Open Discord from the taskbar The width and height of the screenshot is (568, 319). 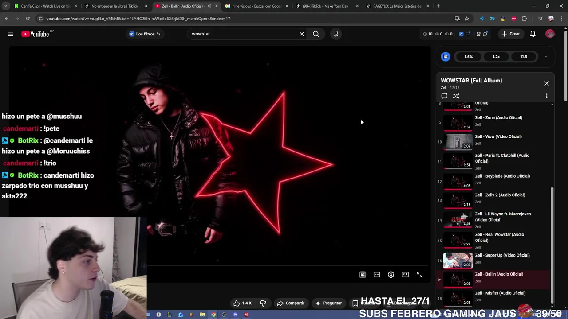pos(235,315)
